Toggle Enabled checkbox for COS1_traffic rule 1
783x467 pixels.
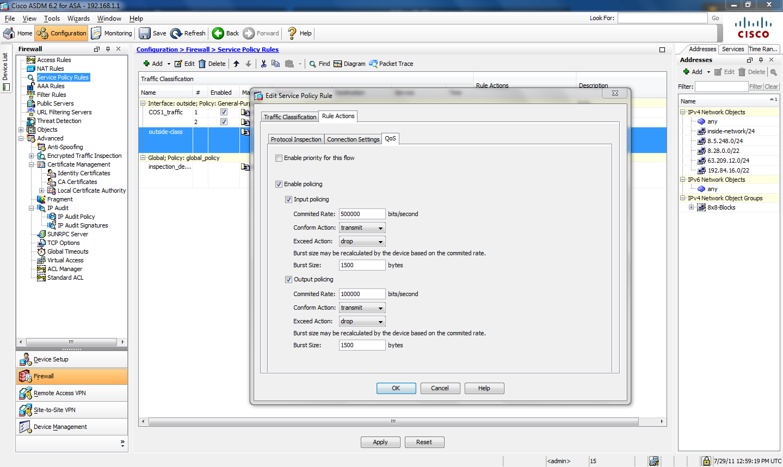[x=224, y=112]
